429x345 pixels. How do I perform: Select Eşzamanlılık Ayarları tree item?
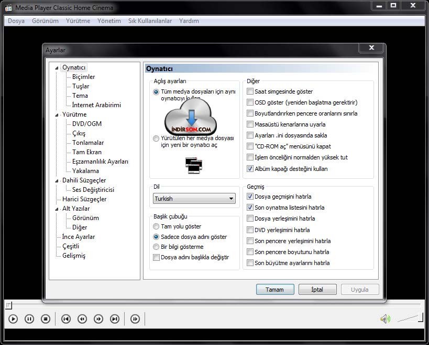click(100, 162)
